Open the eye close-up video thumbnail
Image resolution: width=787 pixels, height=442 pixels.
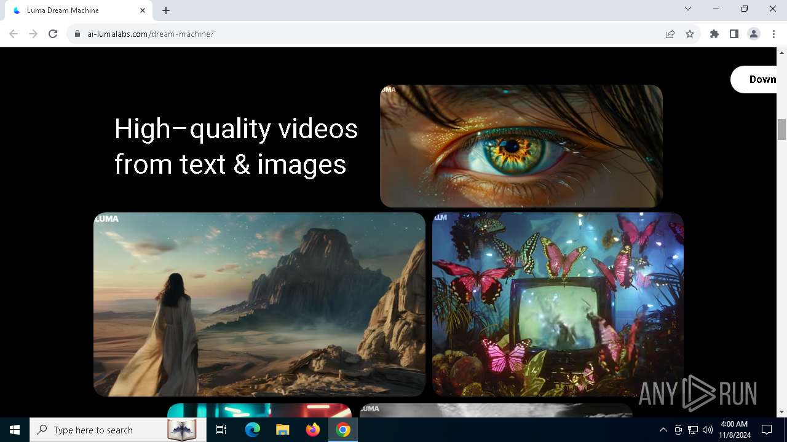pyautogui.click(x=521, y=146)
